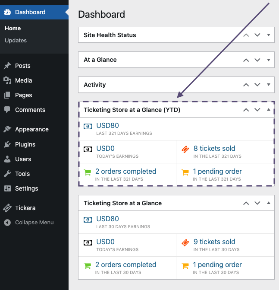
Task: Click the Appearance paintbrush icon
Action: (7, 129)
